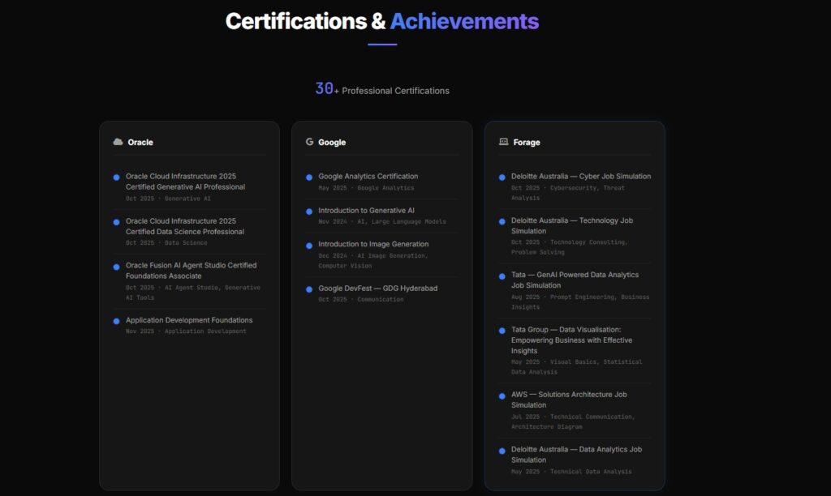This screenshot has height=496, width=831.
Task: Click the Google card heading
Action: [x=332, y=143]
